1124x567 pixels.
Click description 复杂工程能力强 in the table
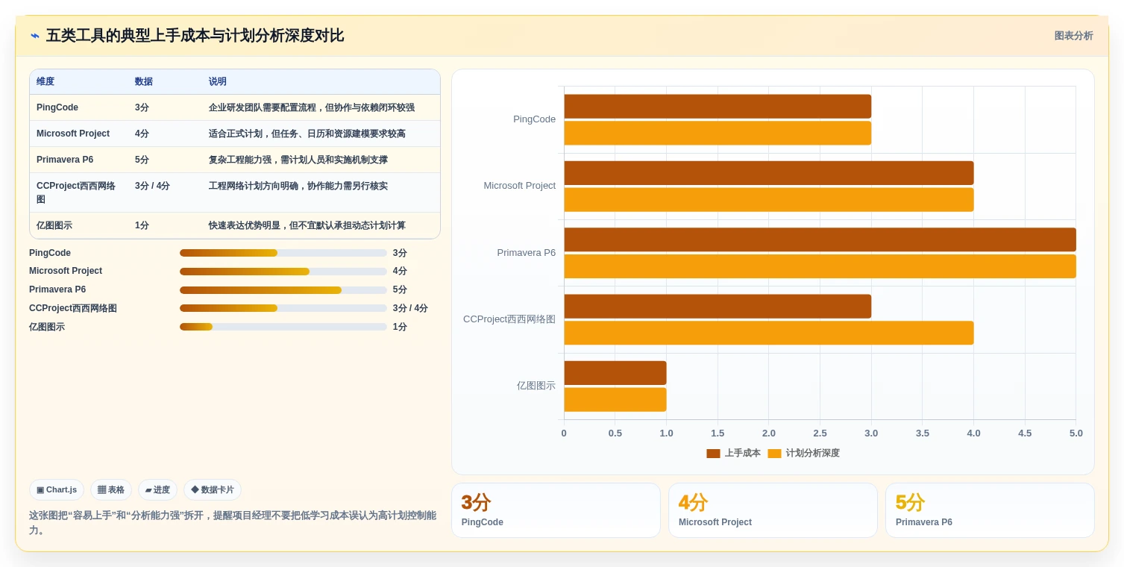click(x=298, y=160)
